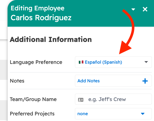The height and width of the screenshot is (121, 154).
Task: Click the 'none' value in Preferred Projects
Action: point(83,114)
